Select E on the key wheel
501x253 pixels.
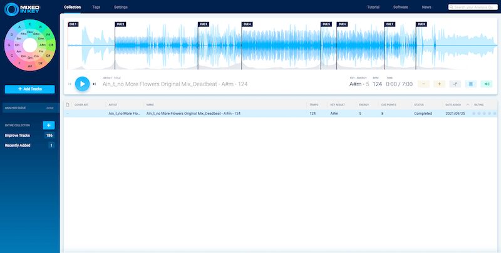click(30, 23)
